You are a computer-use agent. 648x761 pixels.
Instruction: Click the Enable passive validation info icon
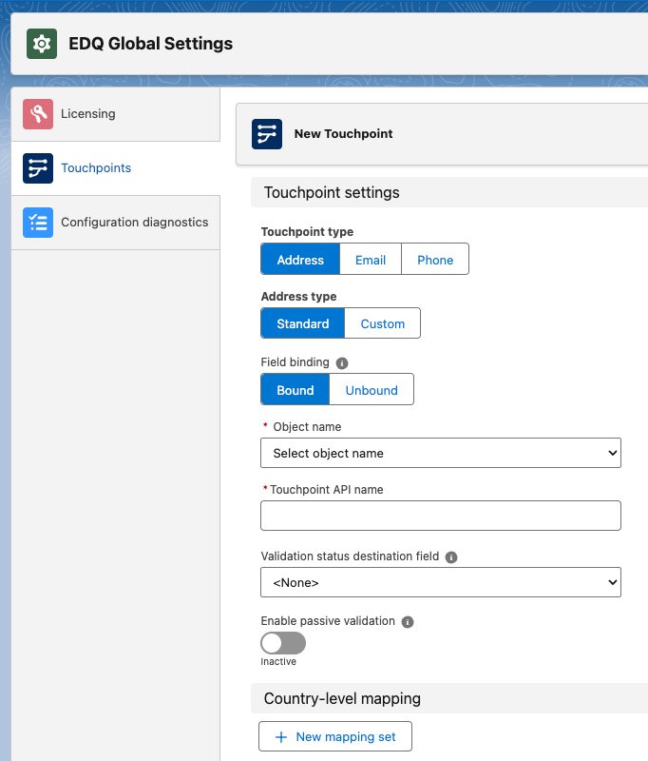click(408, 622)
